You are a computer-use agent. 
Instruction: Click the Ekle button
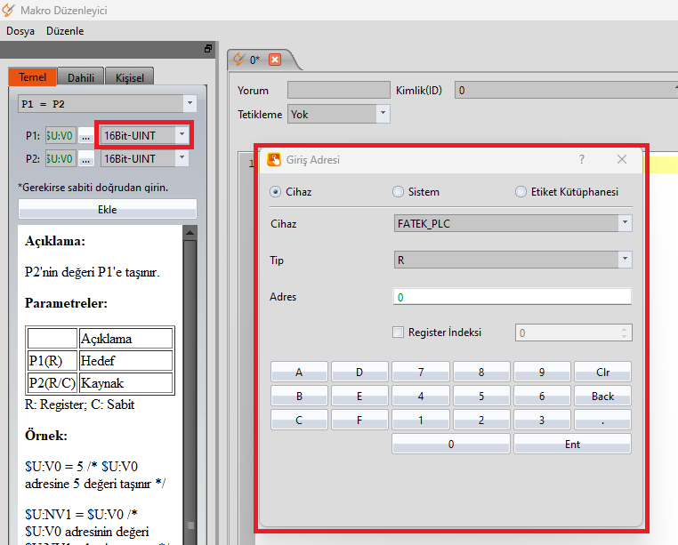tap(107, 210)
